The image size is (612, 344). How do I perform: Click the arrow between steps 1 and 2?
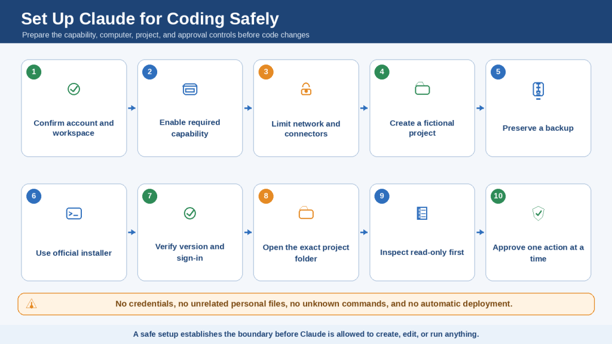pos(132,108)
